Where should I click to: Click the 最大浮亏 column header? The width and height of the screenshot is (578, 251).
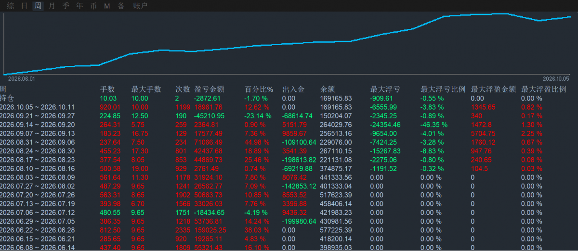(385, 89)
